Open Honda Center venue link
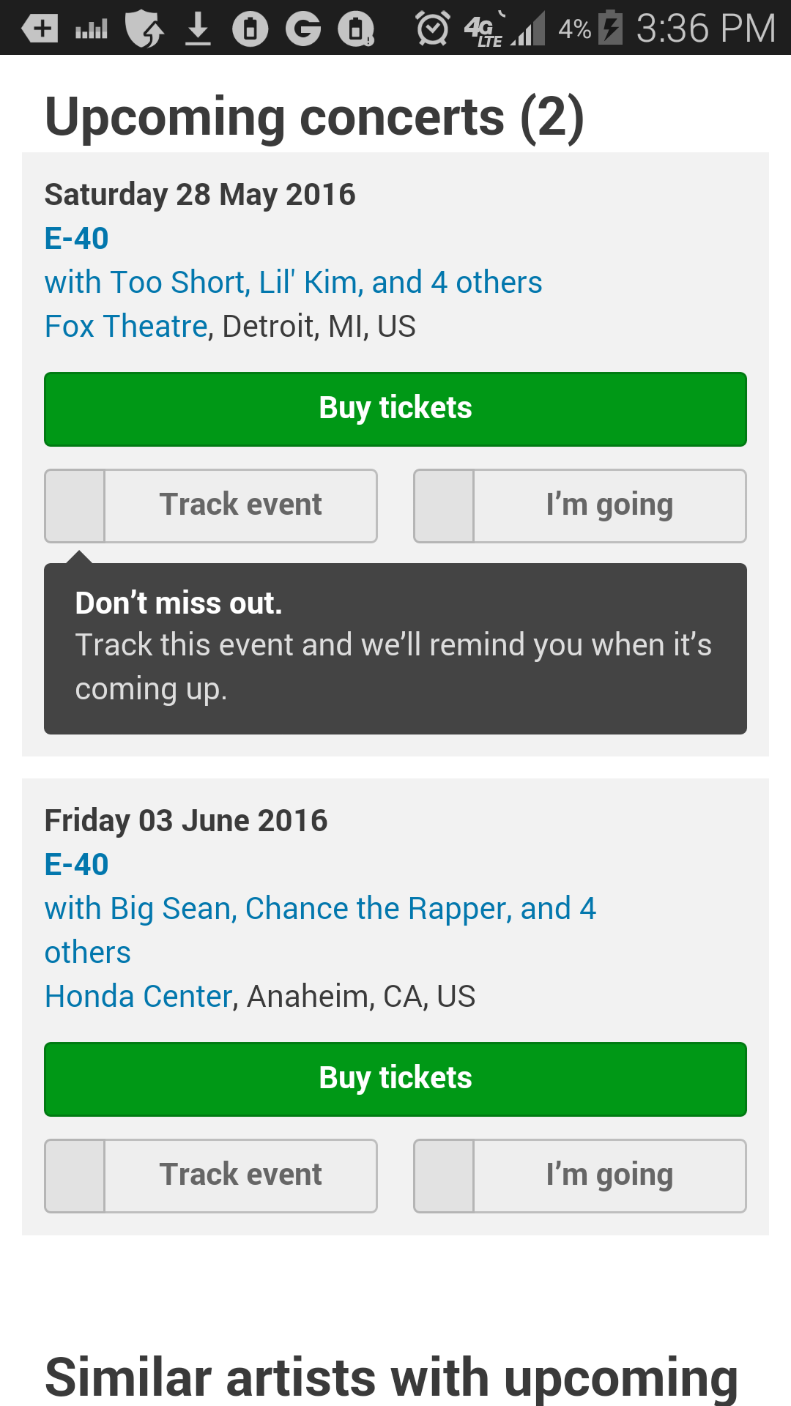Image resolution: width=791 pixels, height=1406 pixels. (x=138, y=996)
